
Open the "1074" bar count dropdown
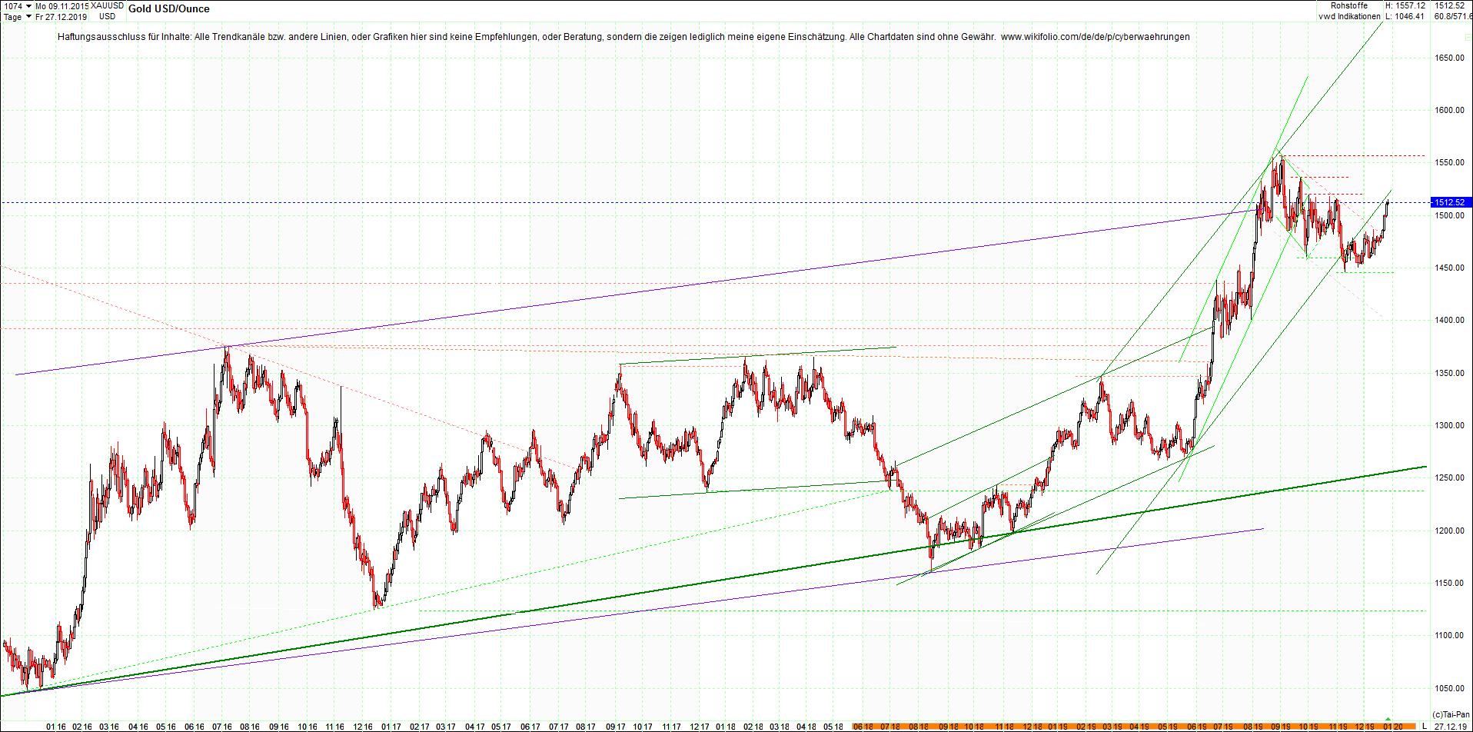point(14,5)
